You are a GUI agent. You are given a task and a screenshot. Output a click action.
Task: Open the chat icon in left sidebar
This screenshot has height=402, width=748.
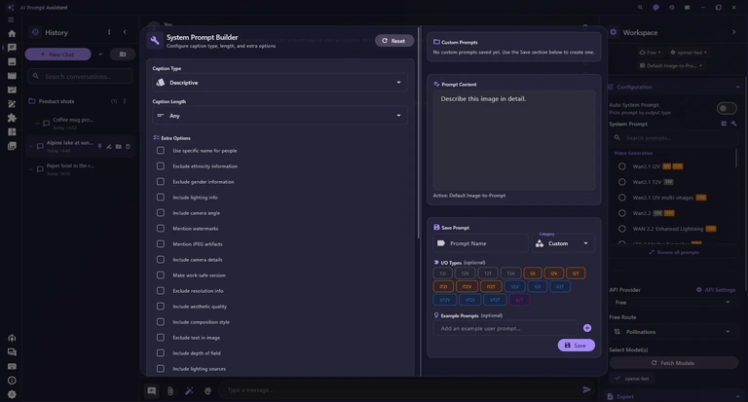pyautogui.click(x=12, y=48)
